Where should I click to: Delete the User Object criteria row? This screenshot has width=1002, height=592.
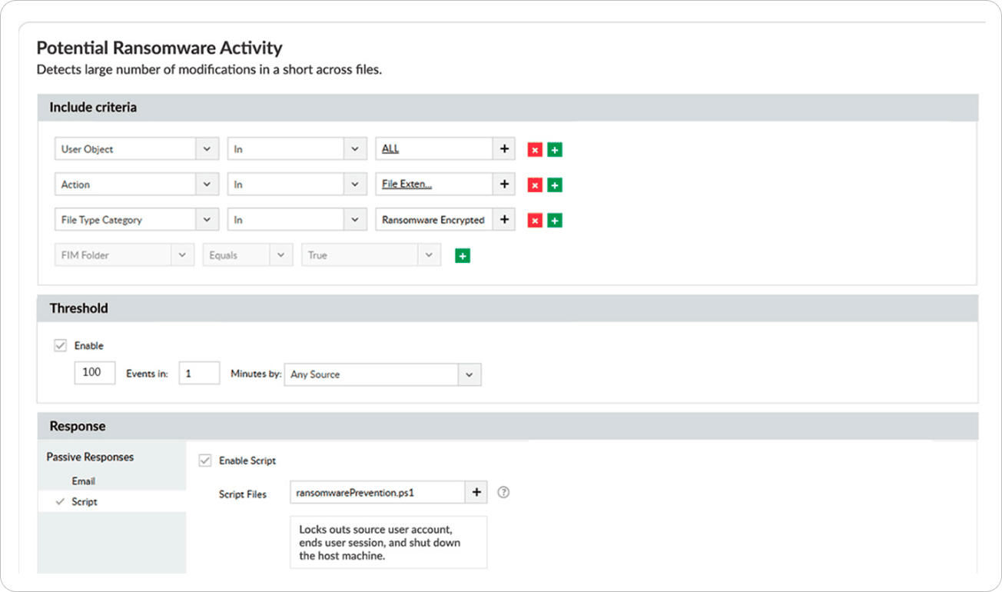point(535,149)
